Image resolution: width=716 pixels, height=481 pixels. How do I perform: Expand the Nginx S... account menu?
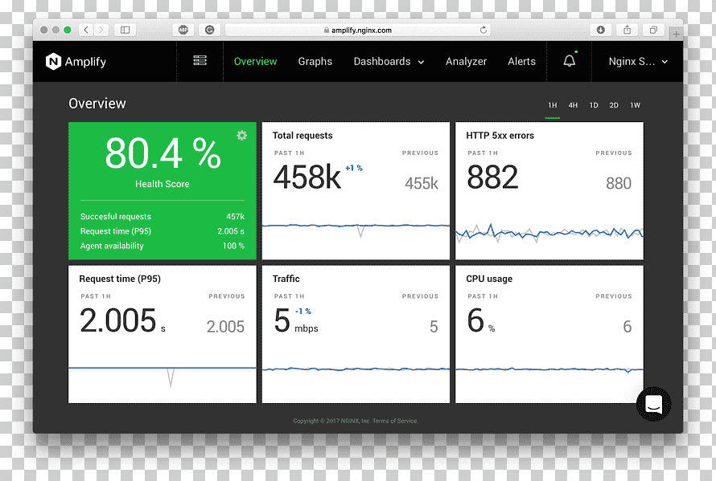coord(638,62)
